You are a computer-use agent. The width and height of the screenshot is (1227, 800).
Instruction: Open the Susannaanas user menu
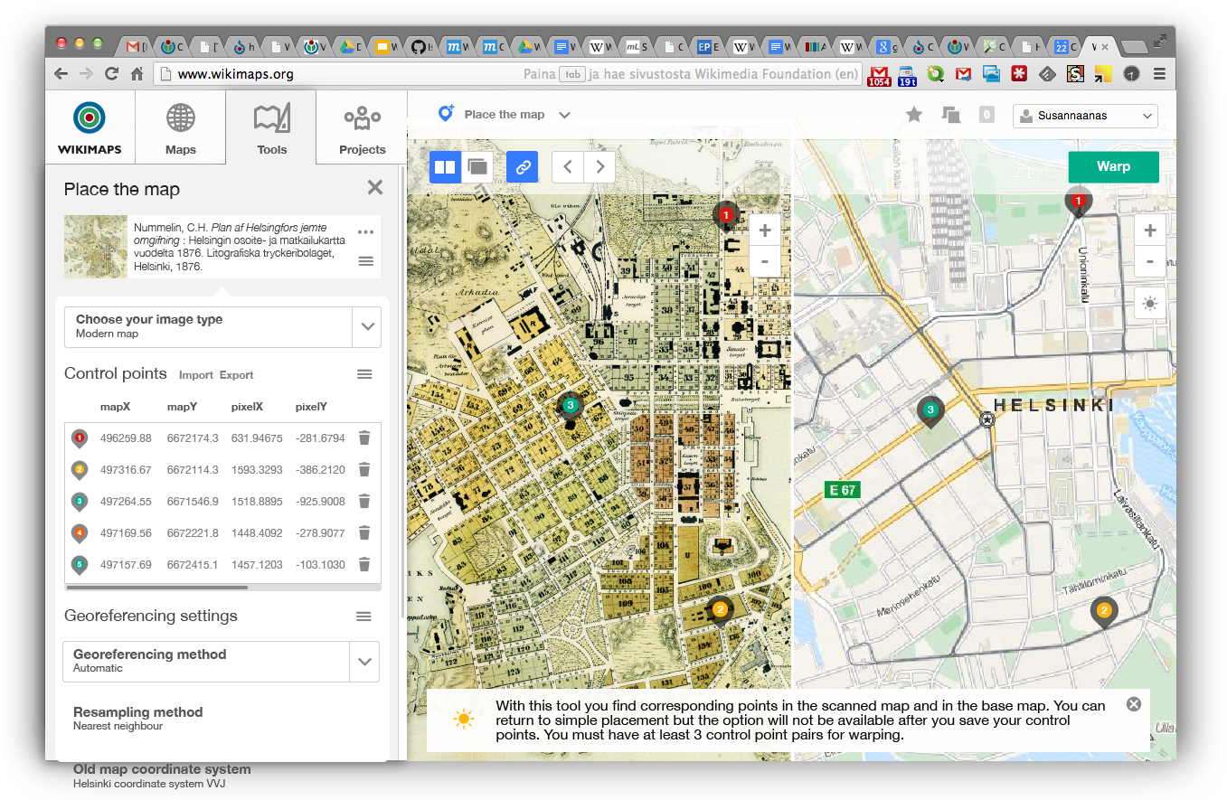pos(1084,116)
